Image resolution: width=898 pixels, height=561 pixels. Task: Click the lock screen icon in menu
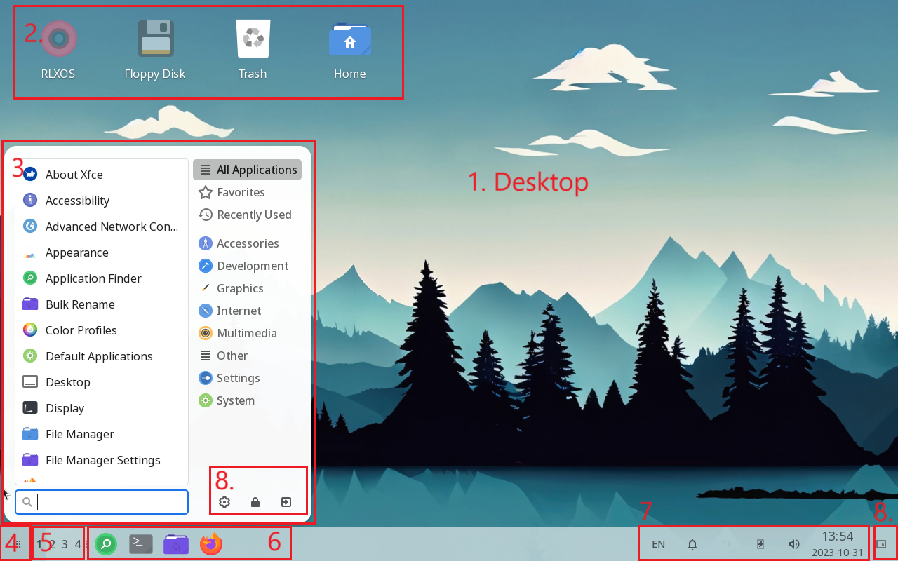[x=255, y=502]
